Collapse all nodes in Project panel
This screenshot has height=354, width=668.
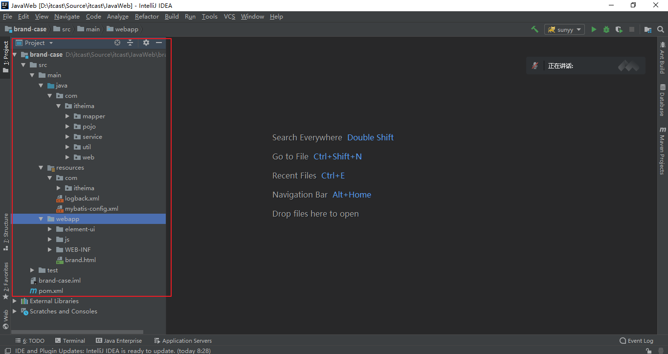pos(130,43)
